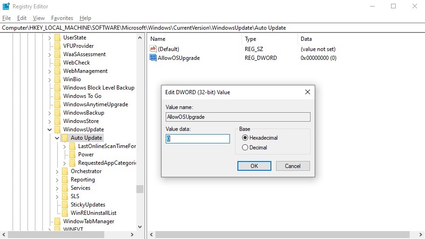Viewport: 425px width, 239px height.
Task: Expand the WindowsBackup key
Action: point(50,114)
